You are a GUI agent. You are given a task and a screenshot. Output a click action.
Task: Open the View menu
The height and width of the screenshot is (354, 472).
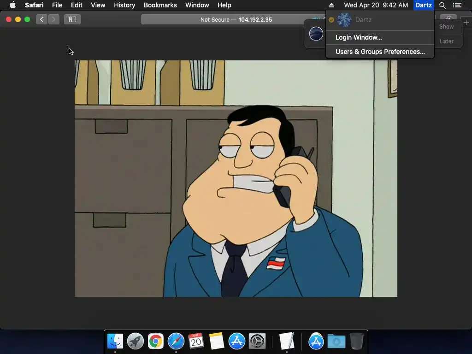tap(98, 5)
